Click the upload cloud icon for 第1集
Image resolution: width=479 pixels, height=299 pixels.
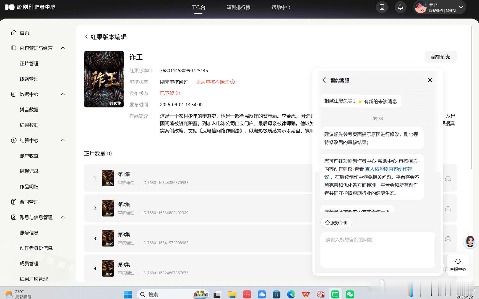click(448, 179)
